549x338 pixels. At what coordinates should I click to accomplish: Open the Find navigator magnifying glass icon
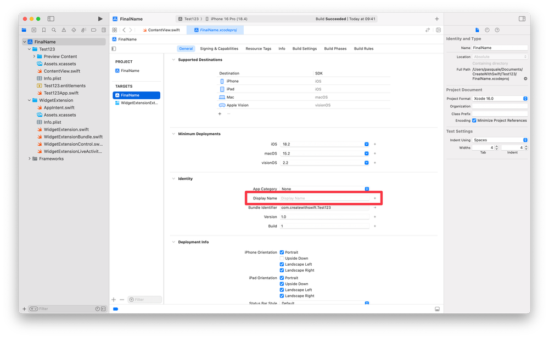54,30
